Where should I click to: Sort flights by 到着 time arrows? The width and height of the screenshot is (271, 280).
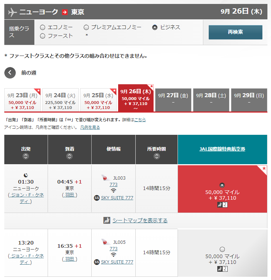coord(69,156)
